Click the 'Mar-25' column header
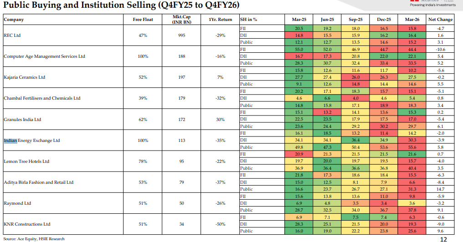The width and height of the screenshot is (463, 242). point(299,20)
